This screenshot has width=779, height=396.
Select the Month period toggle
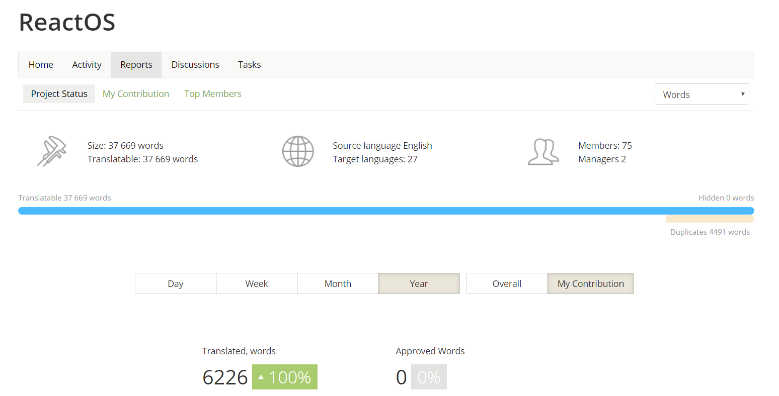click(338, 283)
